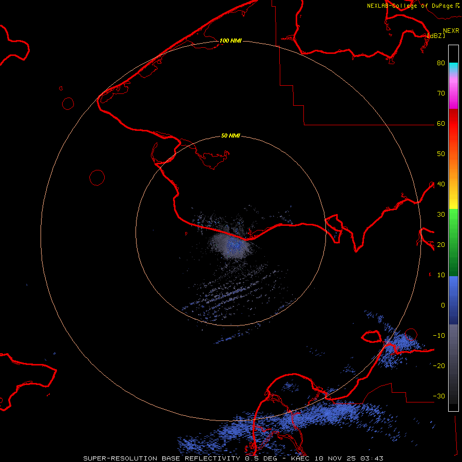Click the [dBZ] units label
Image resolution: width=462 pixels, height=462 pixels.
click(436, 35)
